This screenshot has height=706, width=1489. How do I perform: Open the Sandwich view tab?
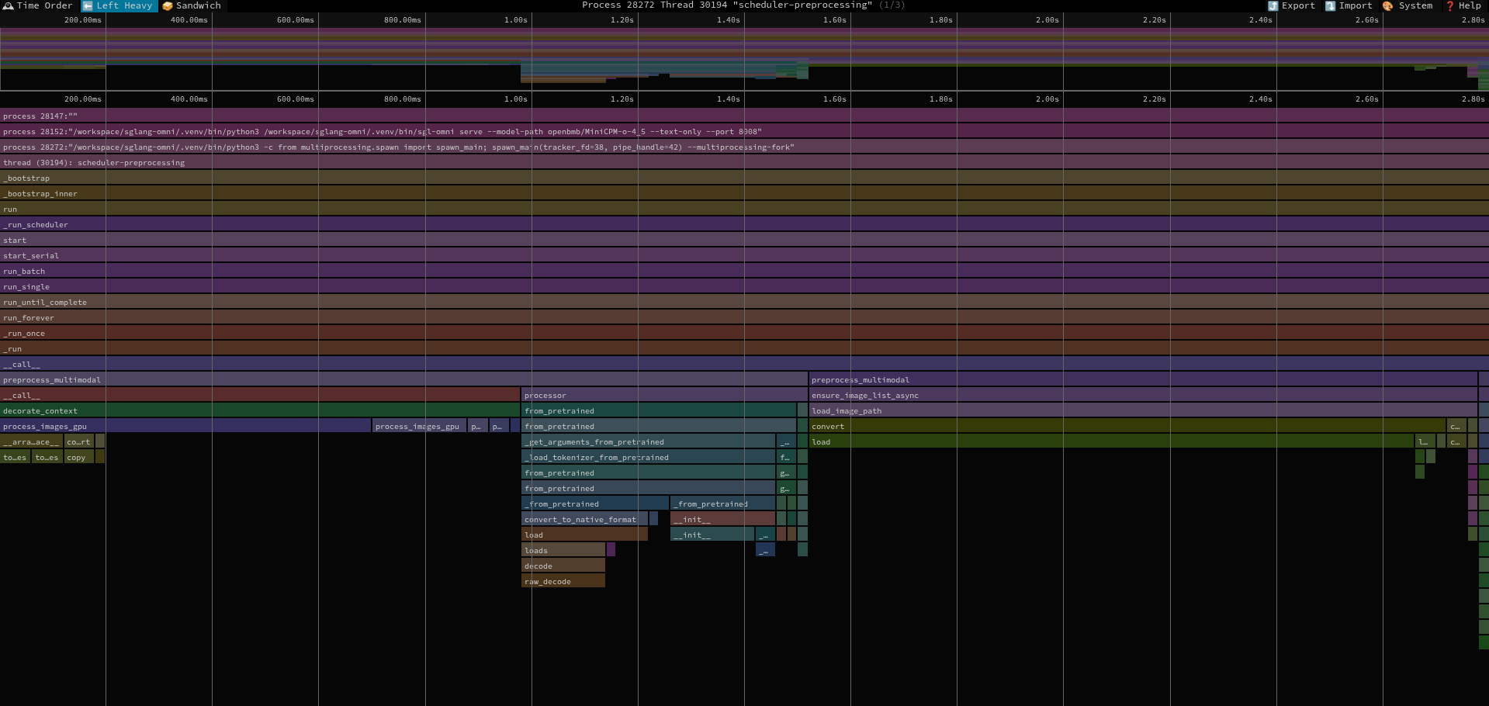pyautogui.click(x=191, y=5)
